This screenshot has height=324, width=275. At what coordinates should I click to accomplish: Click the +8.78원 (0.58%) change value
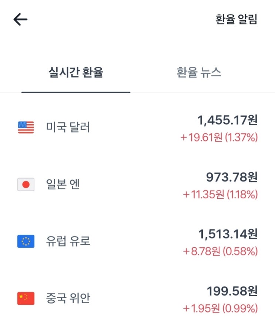pos(220,252)
